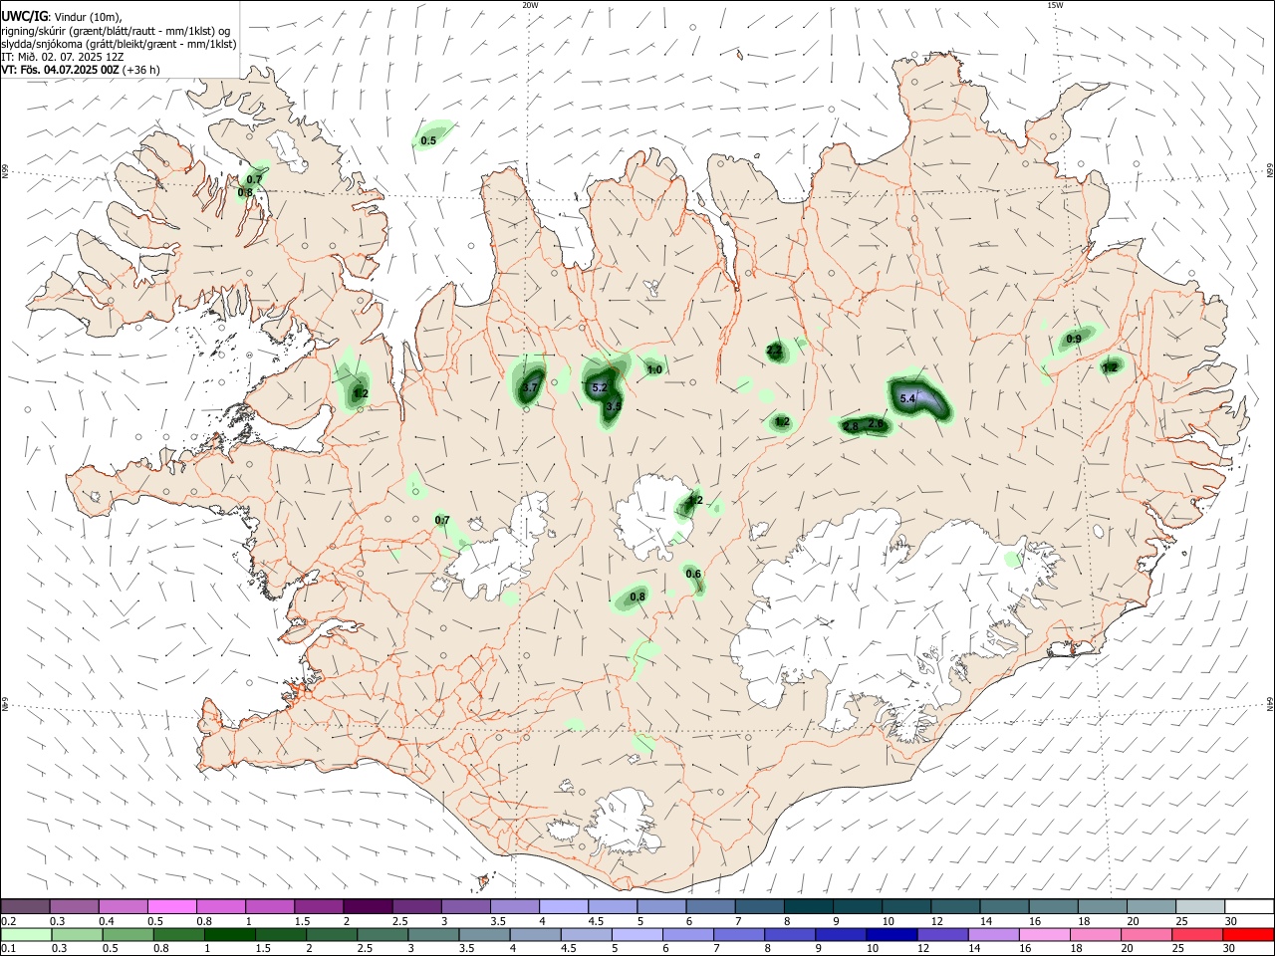Click the 3.5 precipitation value label
This screenshot has width=1275, height=956.
coord(614,405)
